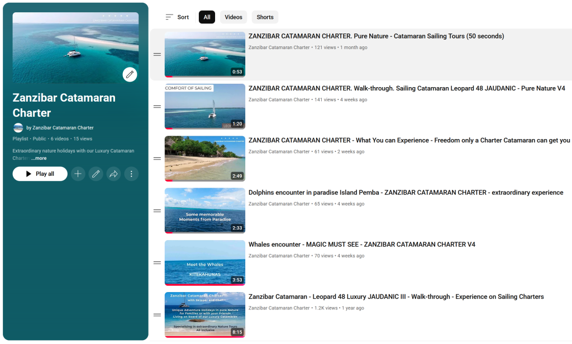The width and height of the screenshot is (572, 344).
Task: Open channel link by Zanzibar Catamaran Charter
Action: point(60,128)
